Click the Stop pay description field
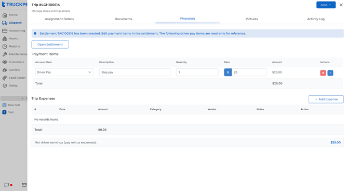Screen dimensions: 348x191 point(135,72)
